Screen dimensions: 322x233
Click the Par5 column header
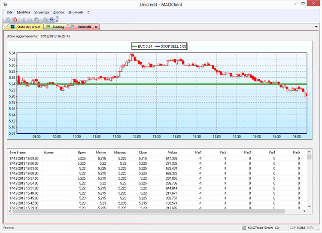click(289, 152)
